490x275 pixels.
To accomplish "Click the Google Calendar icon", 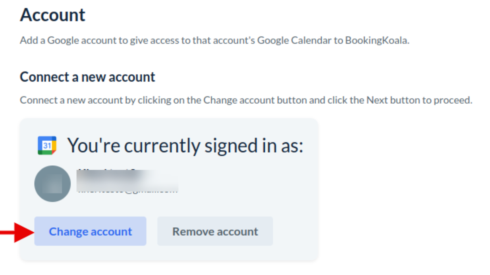I will 47,145.
